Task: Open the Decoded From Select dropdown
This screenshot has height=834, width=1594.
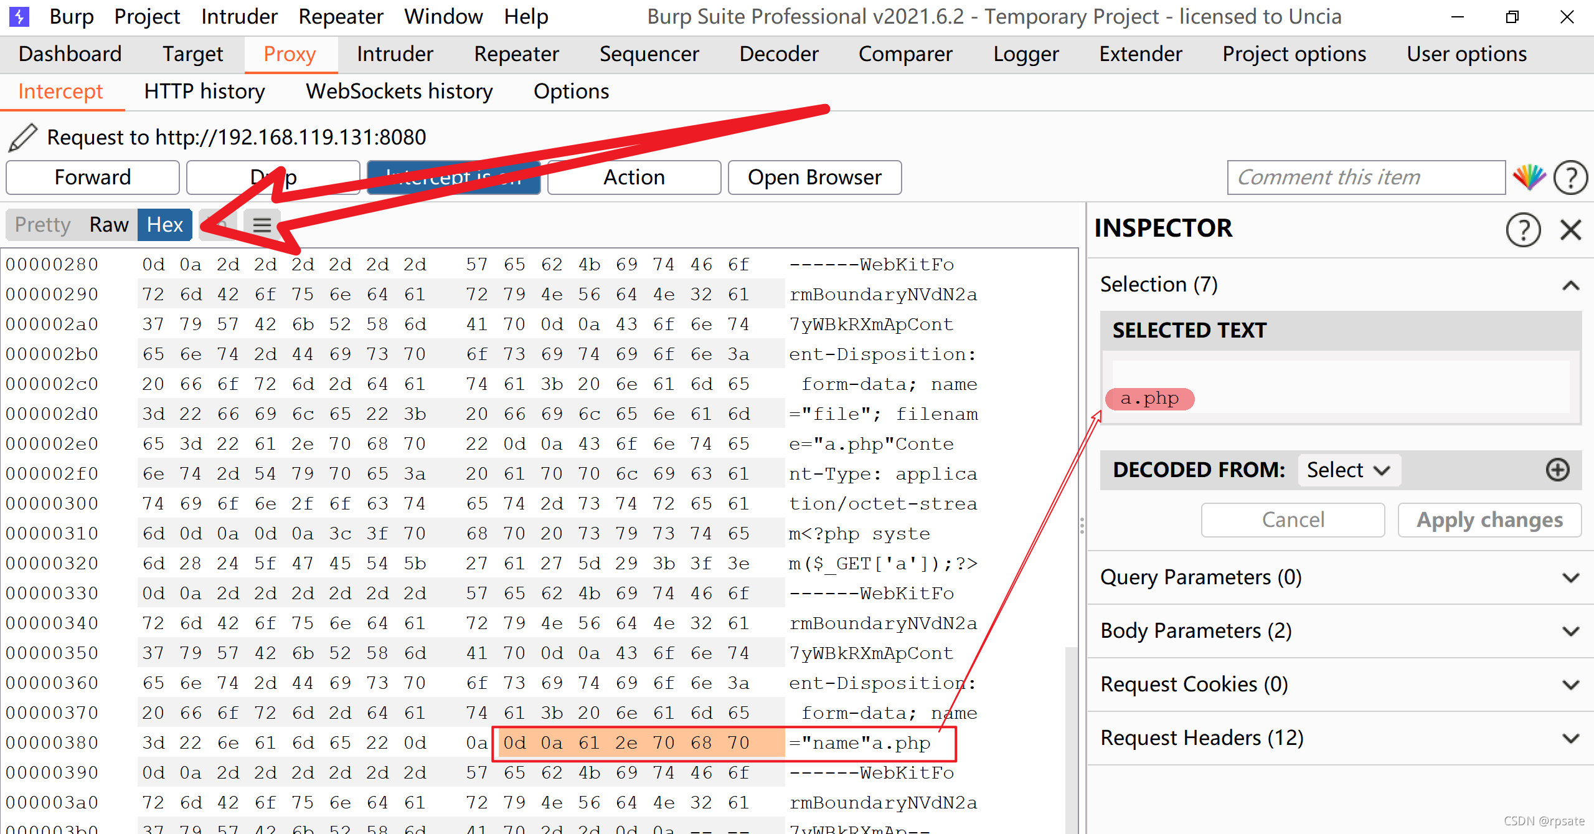Action: point(1349,470)
